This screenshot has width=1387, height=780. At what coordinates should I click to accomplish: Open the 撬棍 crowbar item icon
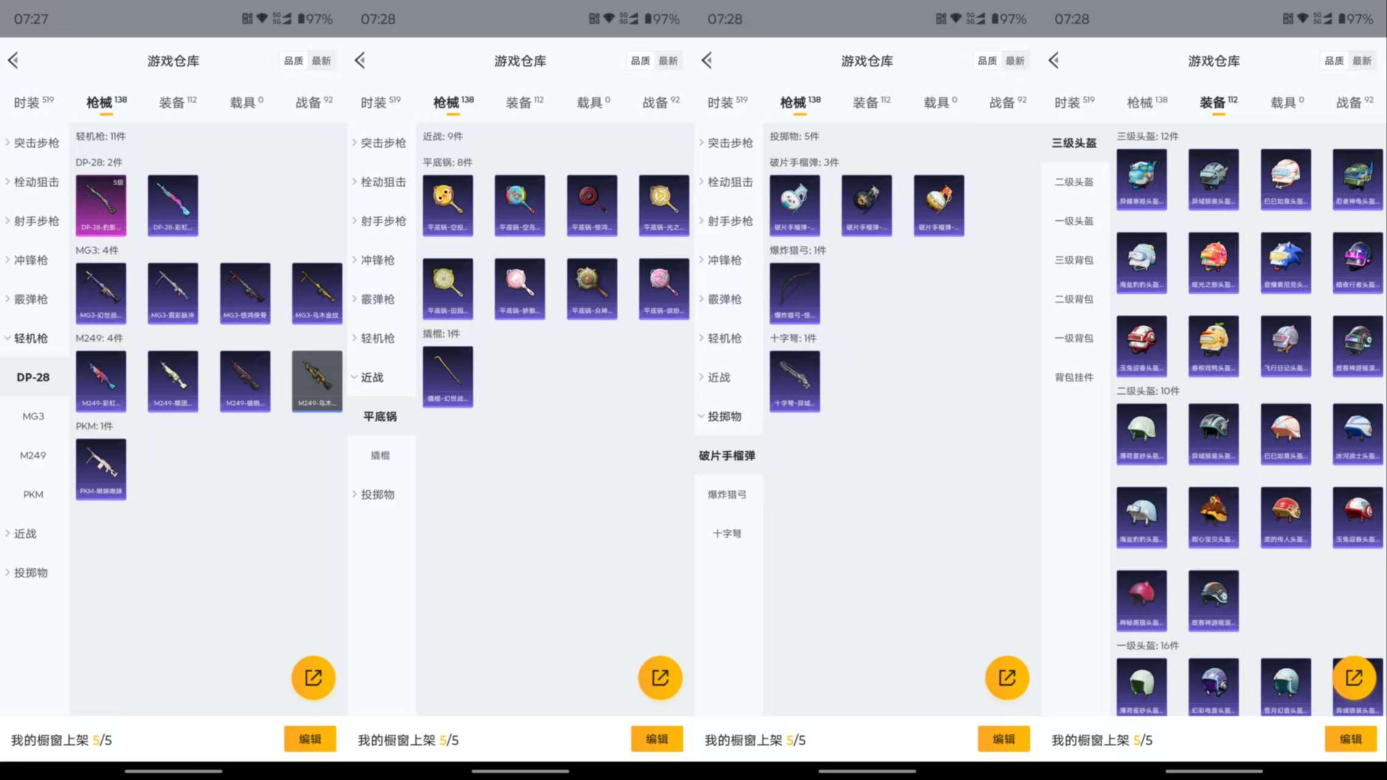point(447,376)
